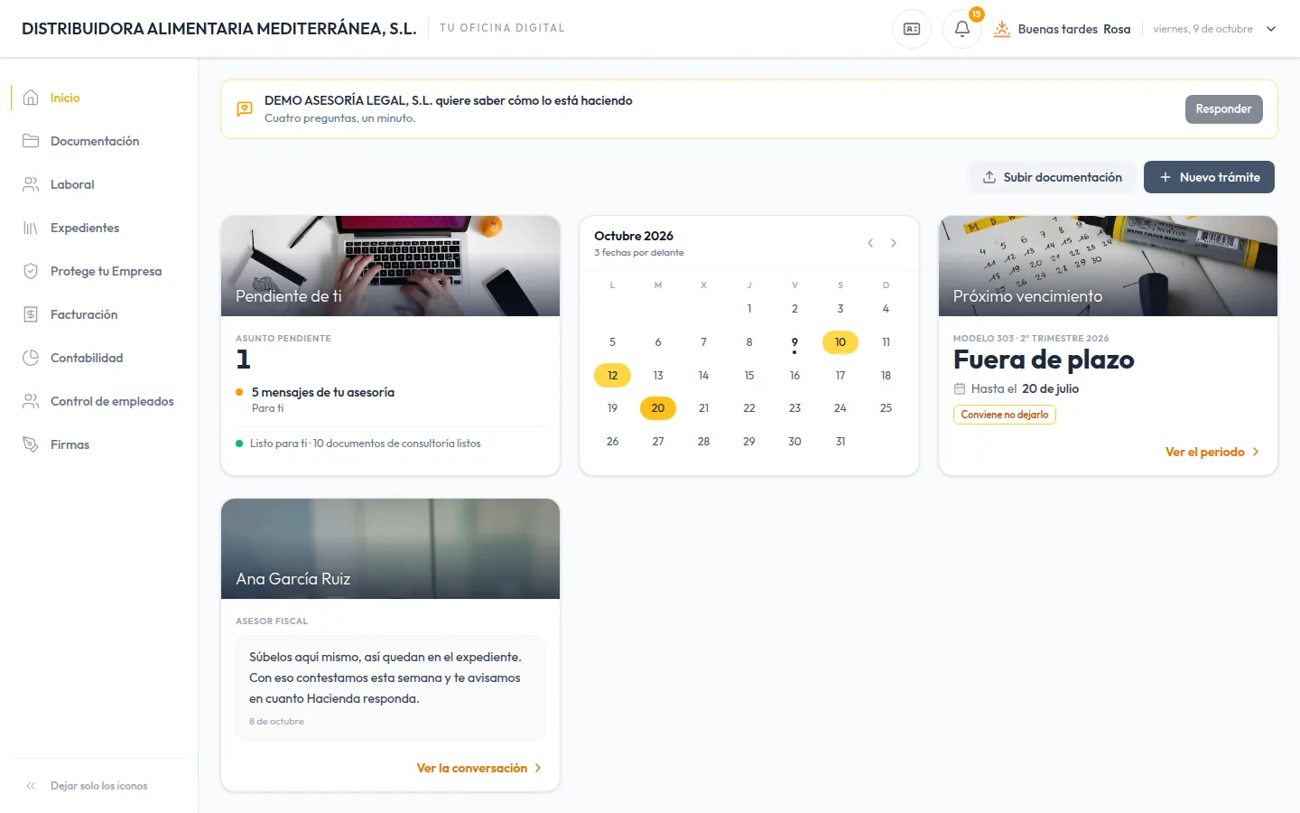This screenshot has height=813, width=1300.
Task: Open Laboral people icon in sidebar
Action: pos(31,184)
